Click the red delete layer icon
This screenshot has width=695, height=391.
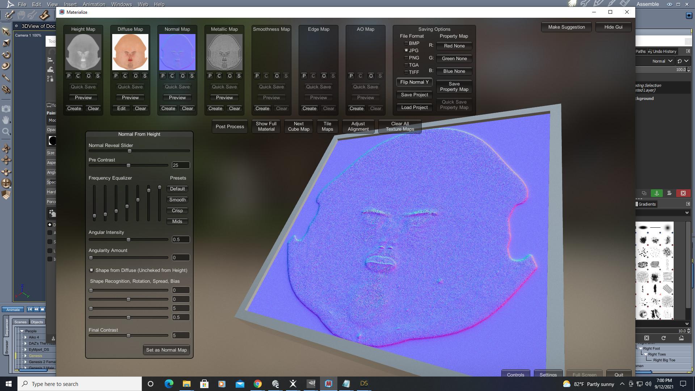point(683,193)
